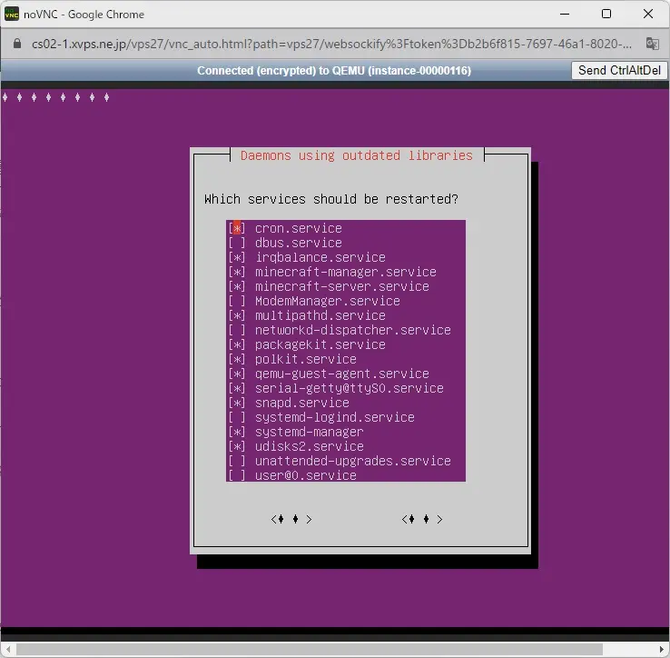Click the noVNC logo in the title bar
The image size is (670, 658).
coord(13,14)
